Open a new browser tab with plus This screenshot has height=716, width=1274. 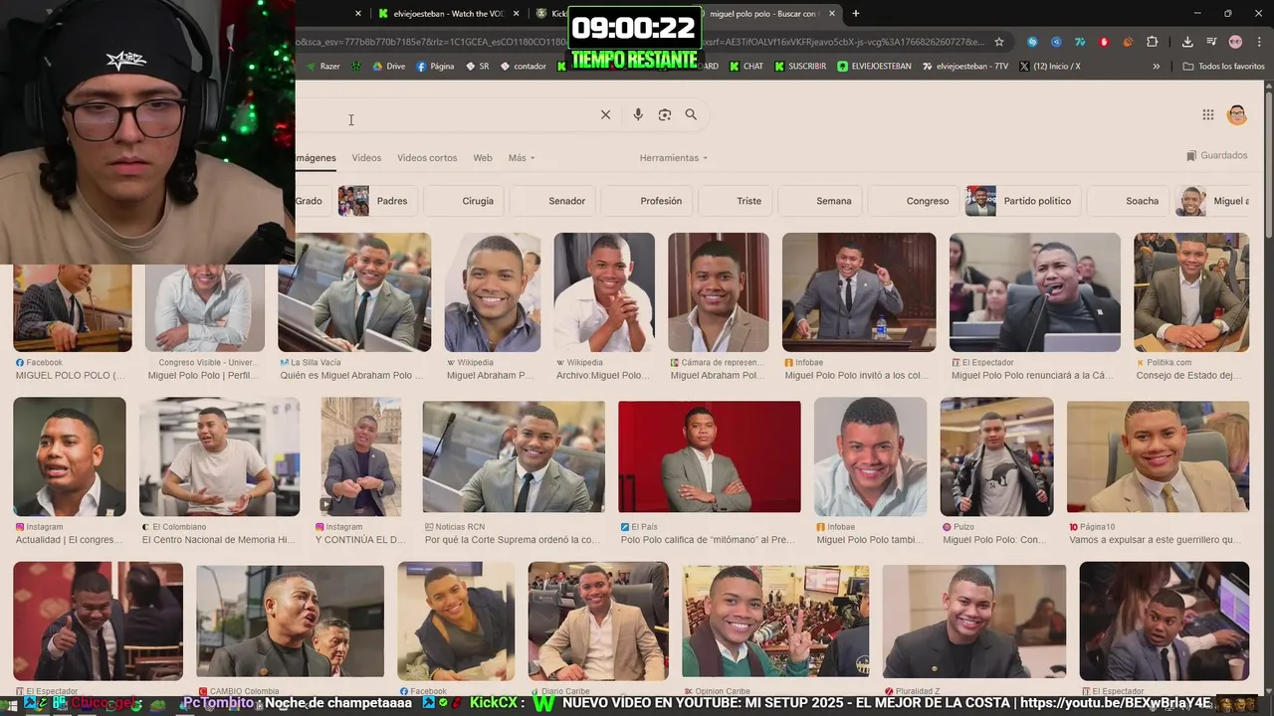(856, 13)
